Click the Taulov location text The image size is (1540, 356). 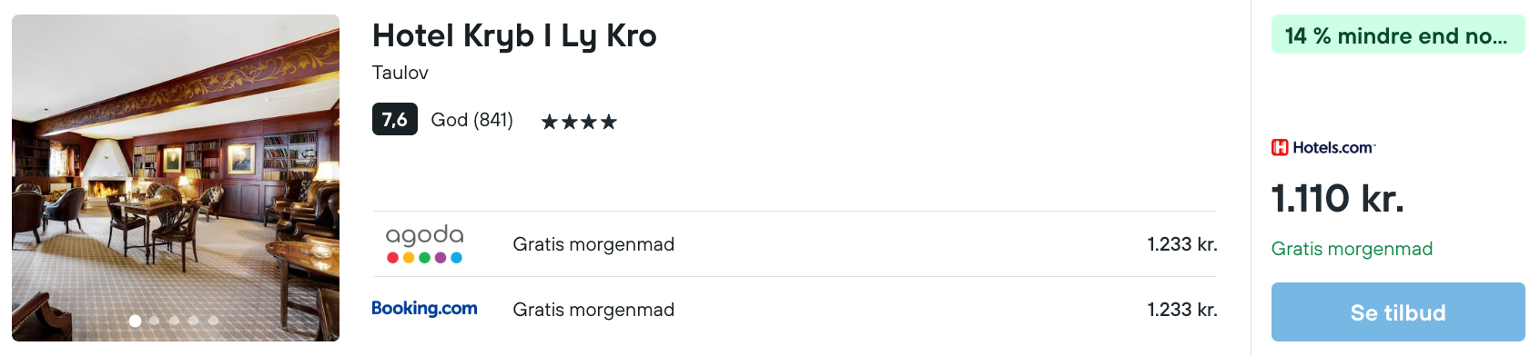pos(400,73)
